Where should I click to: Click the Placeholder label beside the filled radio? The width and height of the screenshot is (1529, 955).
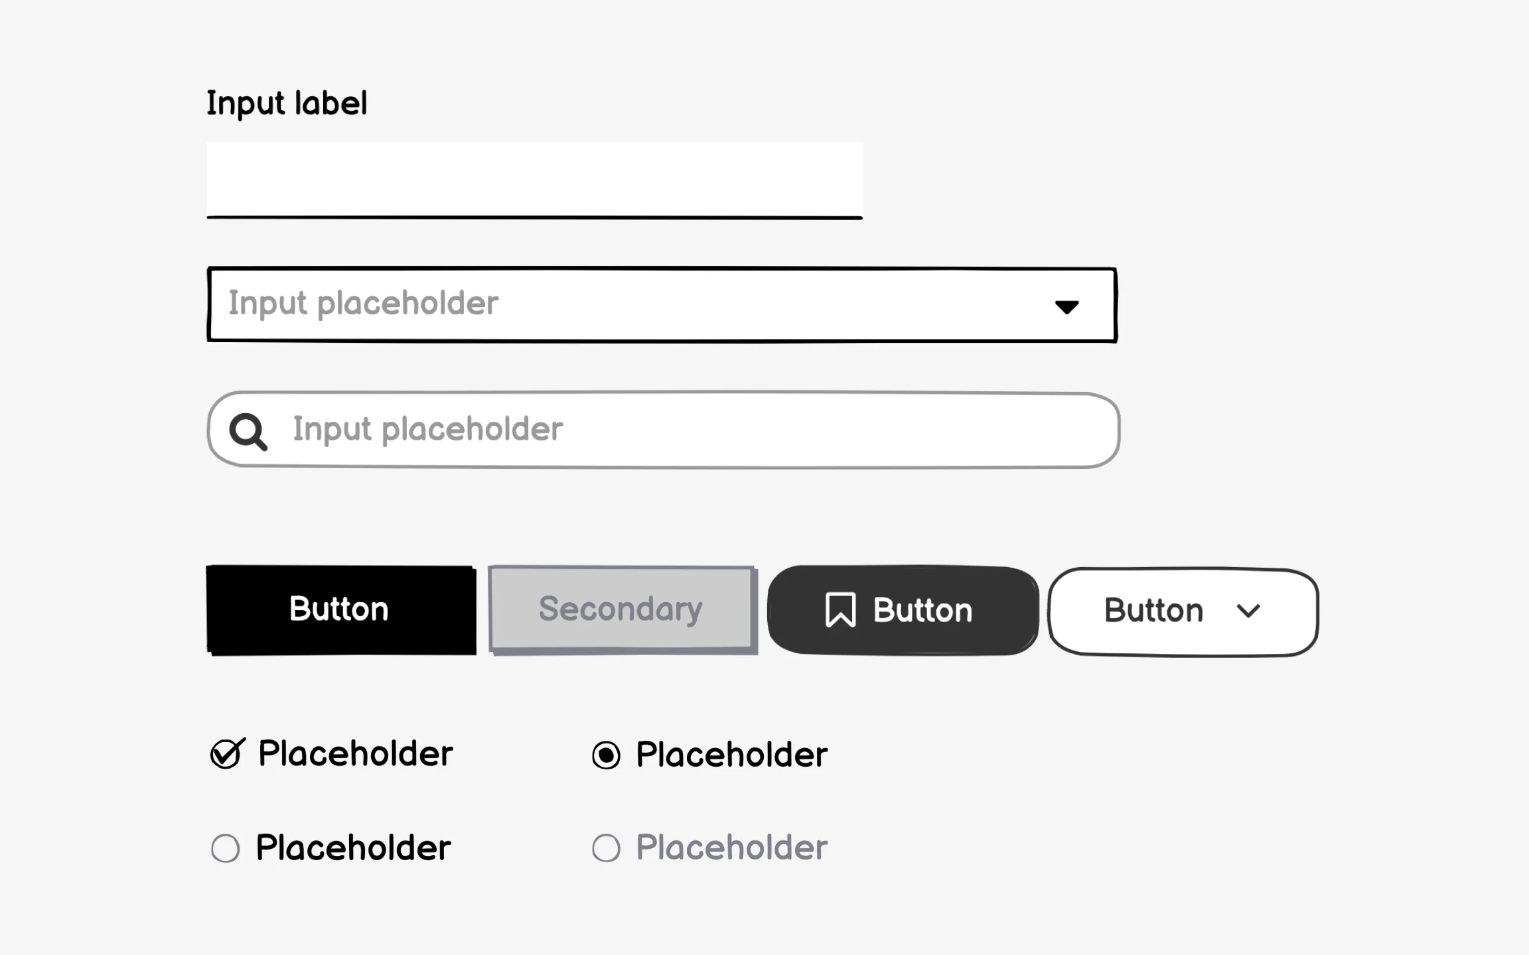pyautogui.click(x=731, y=755)
